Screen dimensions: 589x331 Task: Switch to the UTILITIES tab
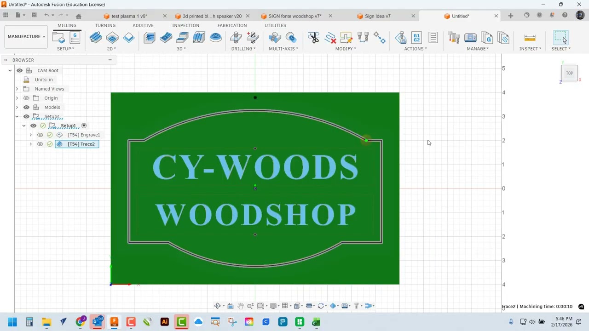coord(275,25)
